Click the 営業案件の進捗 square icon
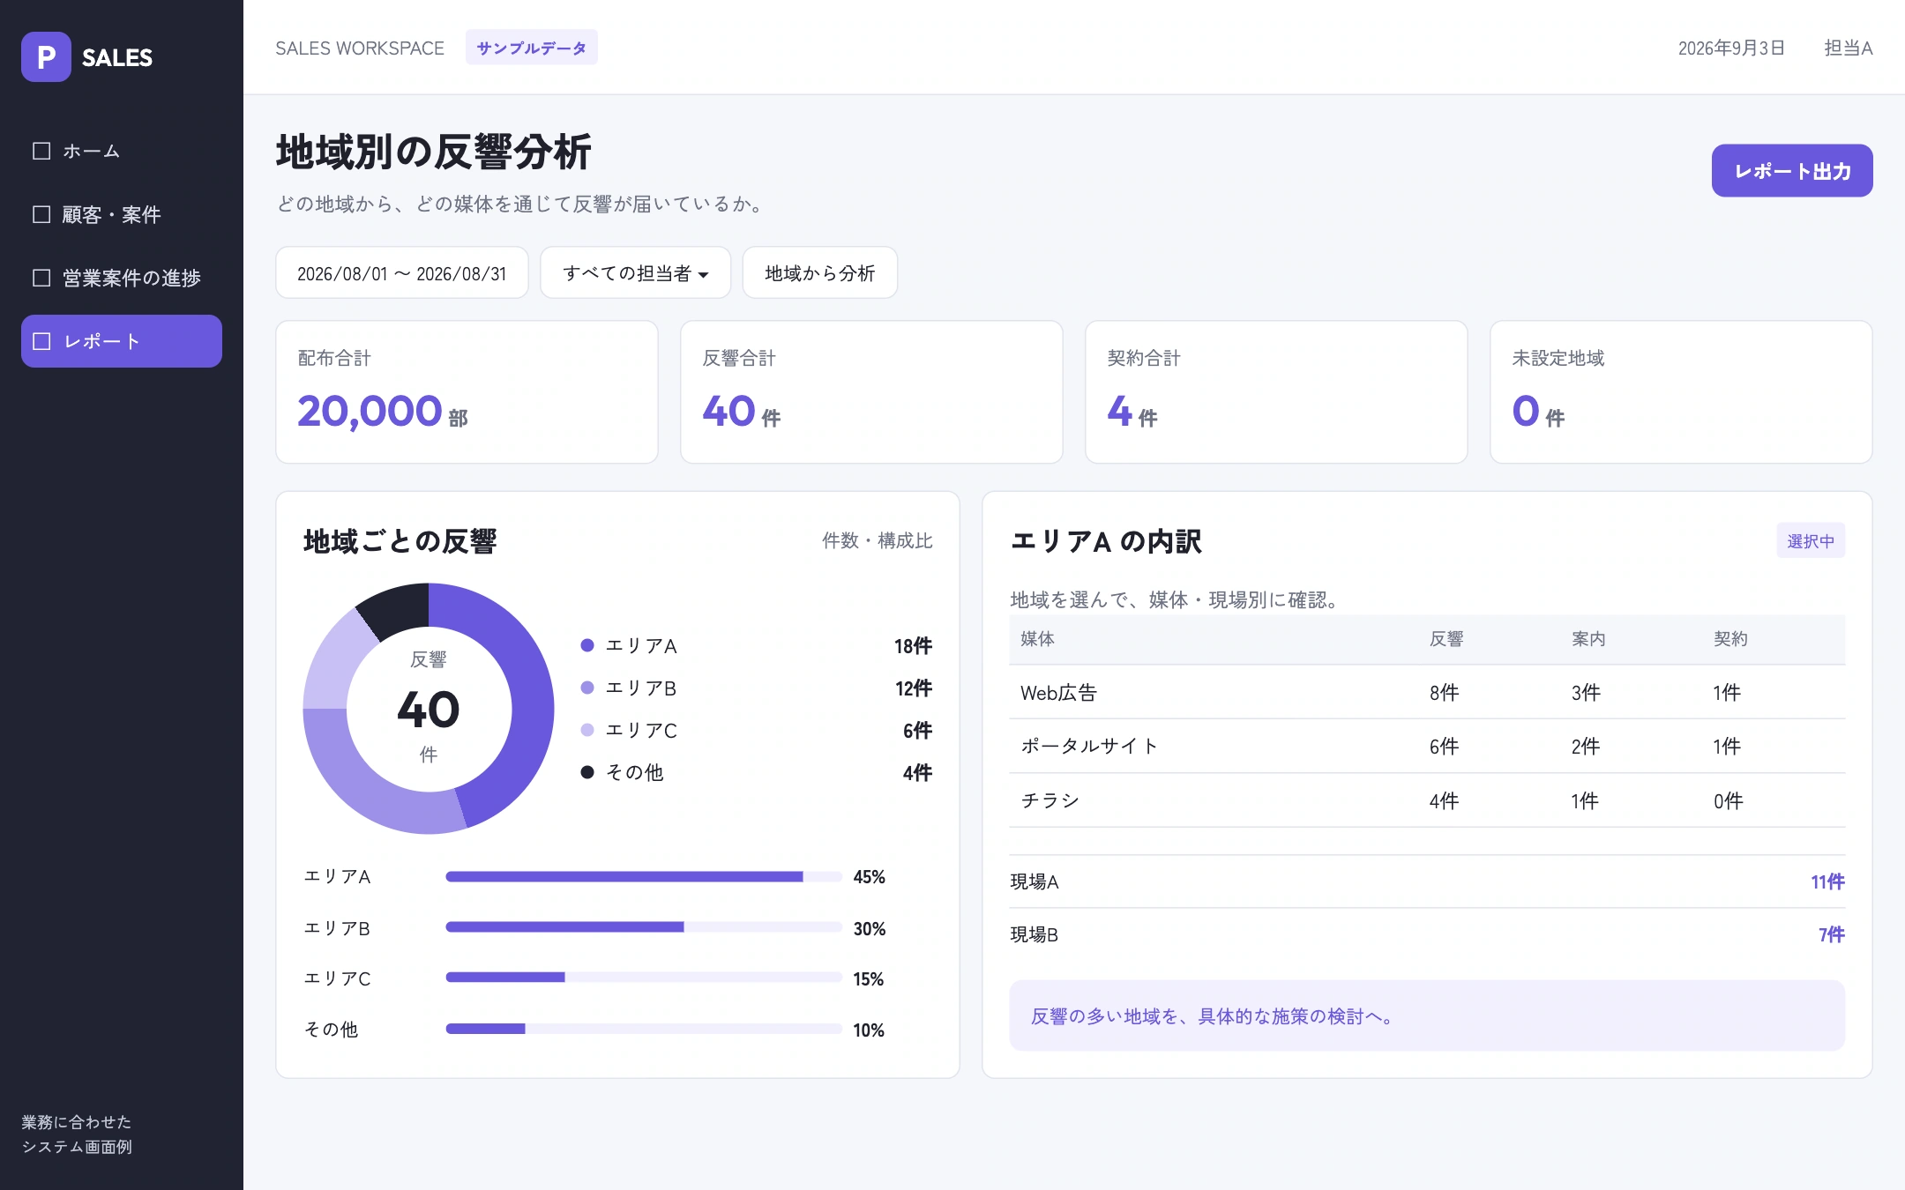 coord(41,278)
